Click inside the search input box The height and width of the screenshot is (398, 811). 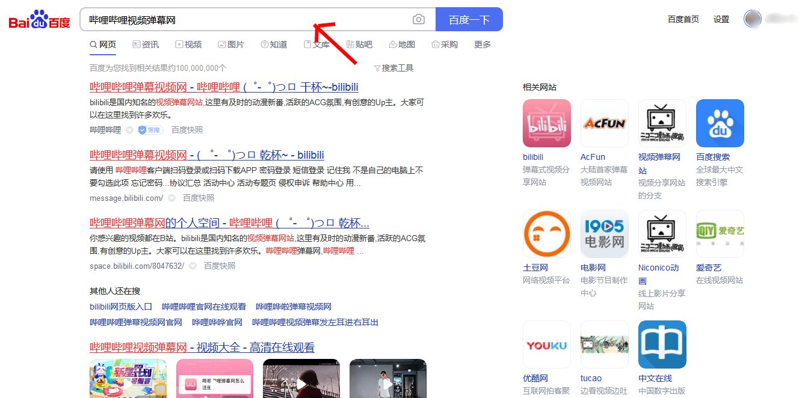tap(241, 19)
